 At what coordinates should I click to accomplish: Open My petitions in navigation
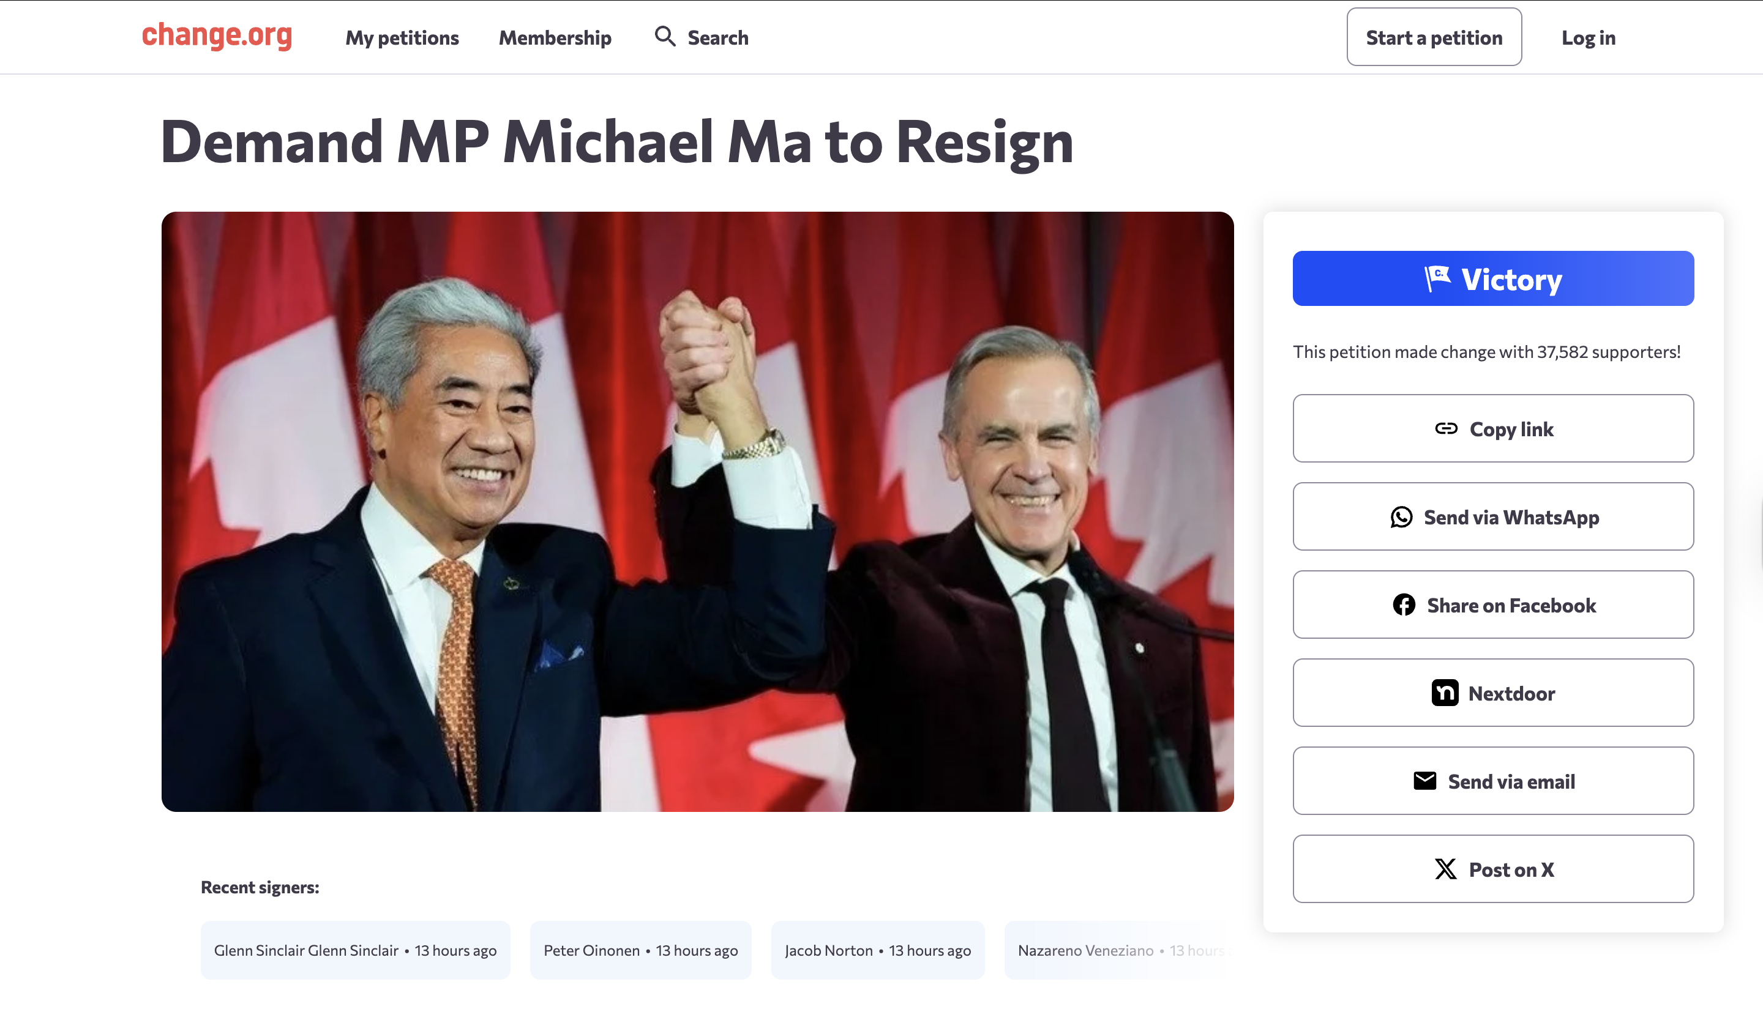point(402,37)
